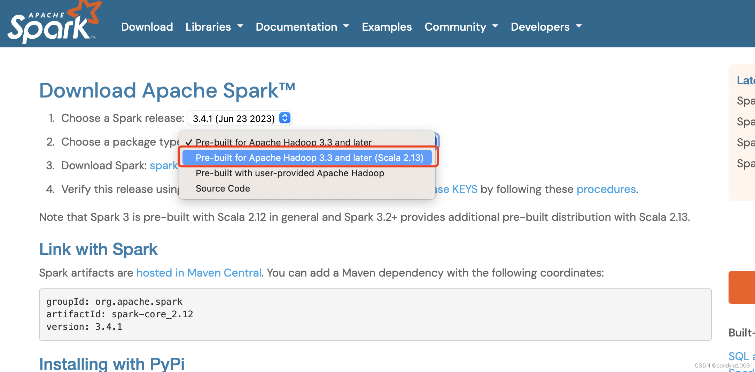Click the release selector up-down arrows
The width and height of the screenshot is (755, 372).
click(x=285, y=118)
